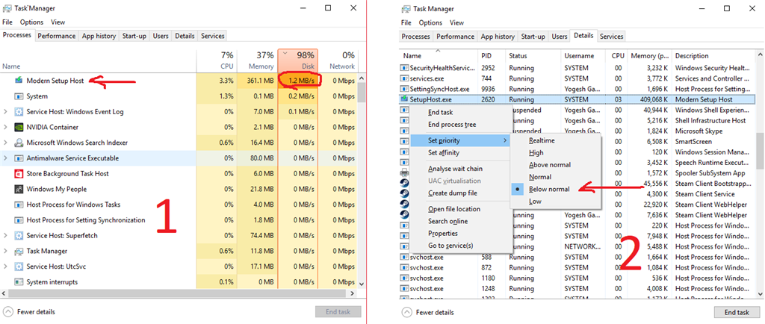Click the Service Host: UtcSvc gear icon
Image resolution: width=765 pixels, height=324 pixels.
(x=19, y=267)
